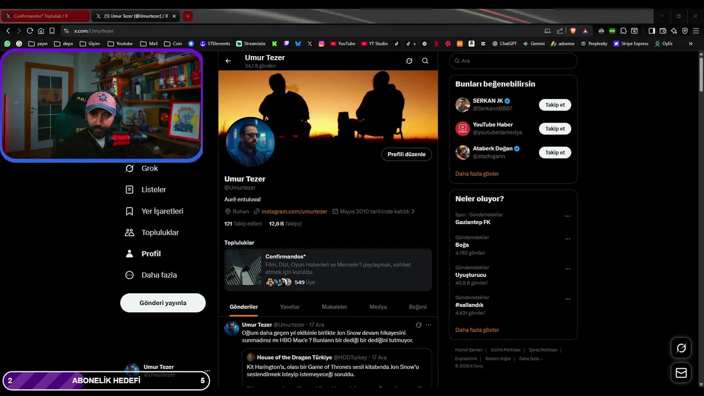Open Brave Wallet icon
The height and width of the screenshot is (396, 704).
click(x=663, y=31)
